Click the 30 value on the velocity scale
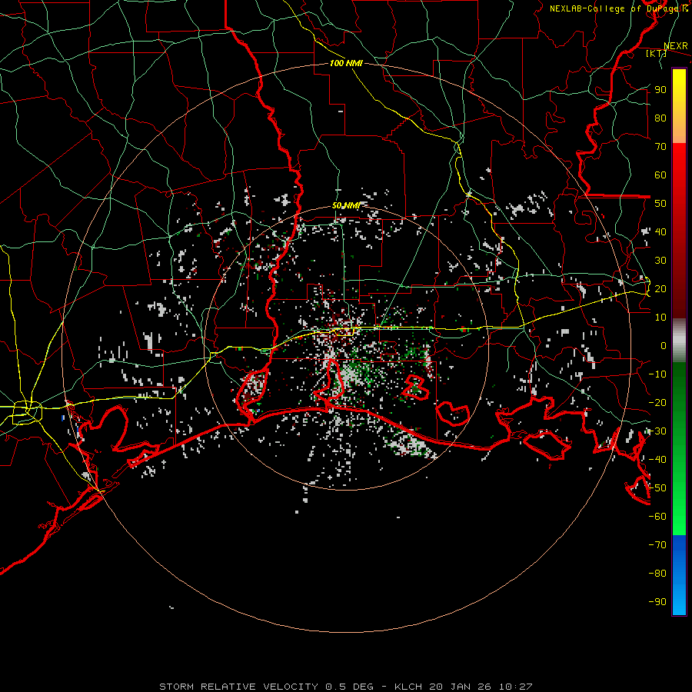Screen dimensions: 692x692 pos(660,261)
